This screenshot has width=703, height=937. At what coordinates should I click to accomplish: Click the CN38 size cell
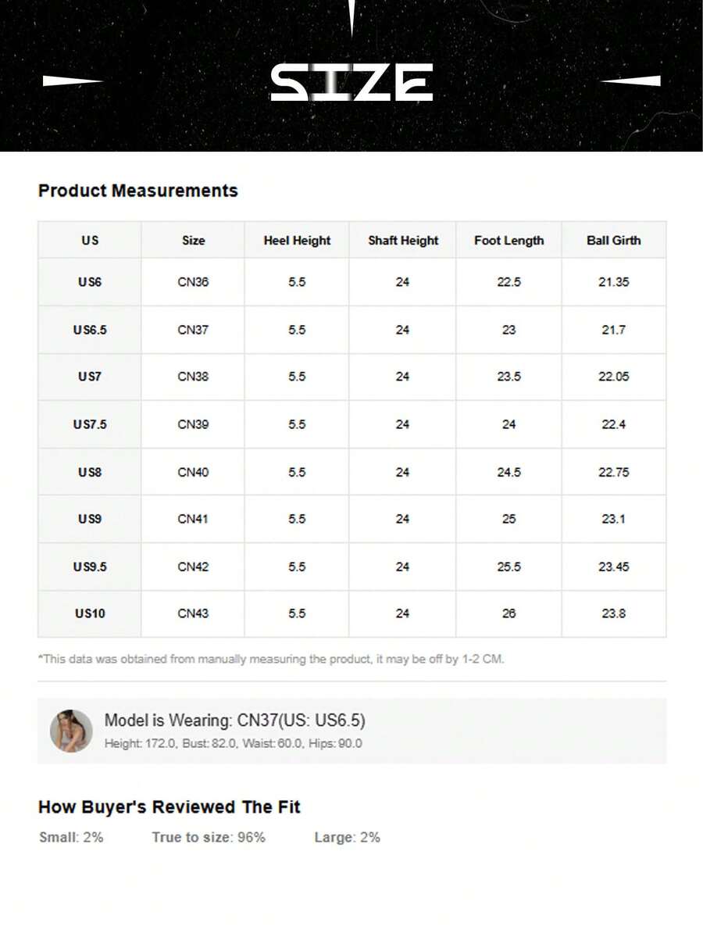[x=193, y=377]
